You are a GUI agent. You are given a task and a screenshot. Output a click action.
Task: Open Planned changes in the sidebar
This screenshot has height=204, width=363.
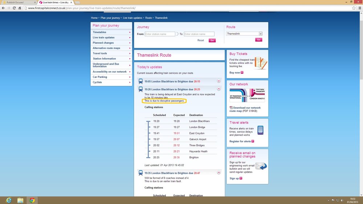tap(111, 43)
